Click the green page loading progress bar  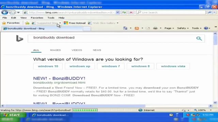tap(85, 110)
